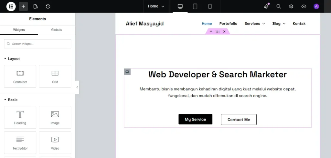Image resolution: width=331 pixels, height=158 pixels.
Task: Click the Portofolio nav link
Action: [228, 24]
